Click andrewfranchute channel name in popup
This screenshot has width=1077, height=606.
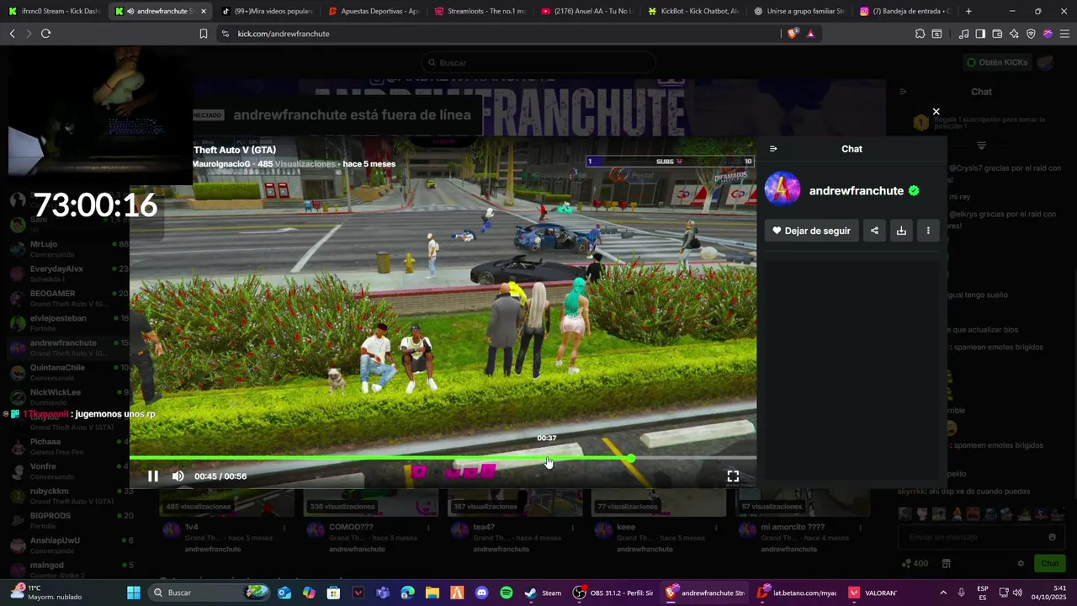point(856,191)
